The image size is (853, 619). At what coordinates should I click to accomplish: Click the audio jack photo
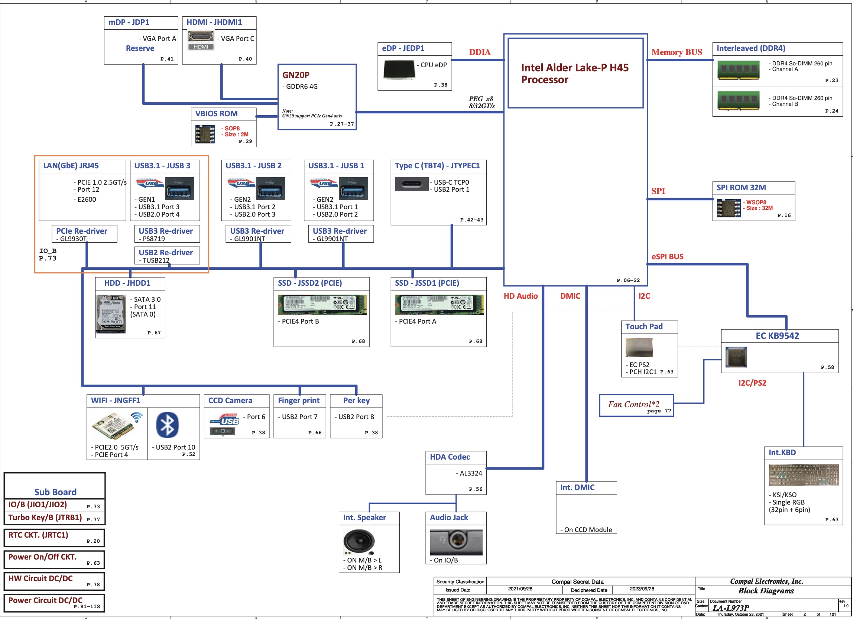(x=456, y=542)
